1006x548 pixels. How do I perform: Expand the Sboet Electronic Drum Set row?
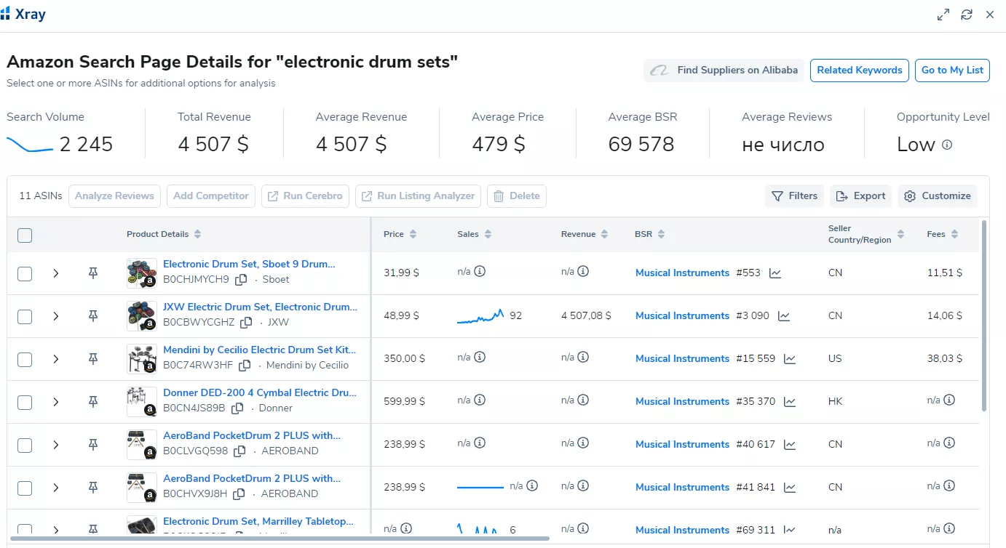(56, 273)
